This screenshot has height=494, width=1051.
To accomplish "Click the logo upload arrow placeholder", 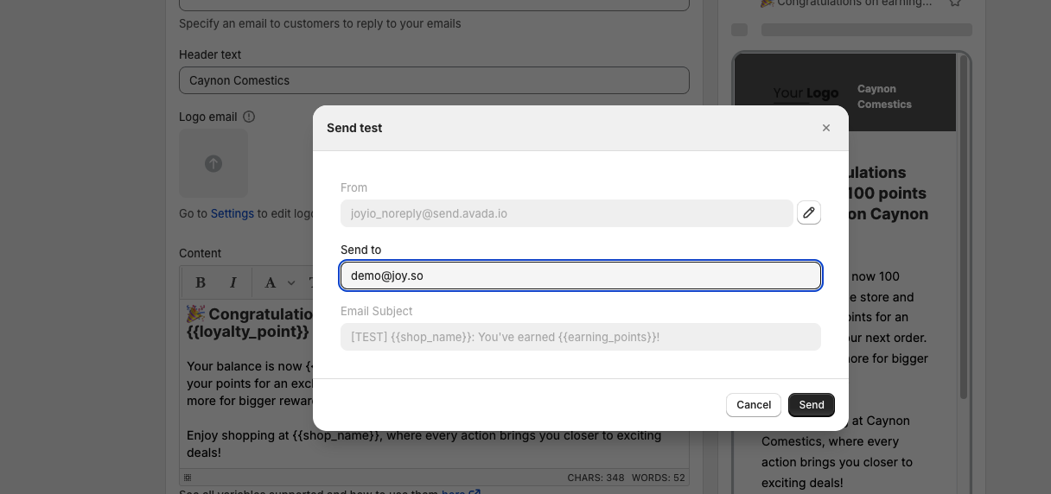I will 213,163.
